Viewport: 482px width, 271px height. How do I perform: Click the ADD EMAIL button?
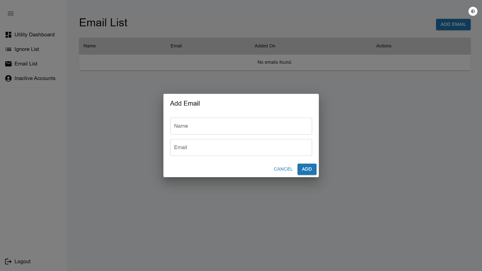pyautogui.click(x=453, y=24)
